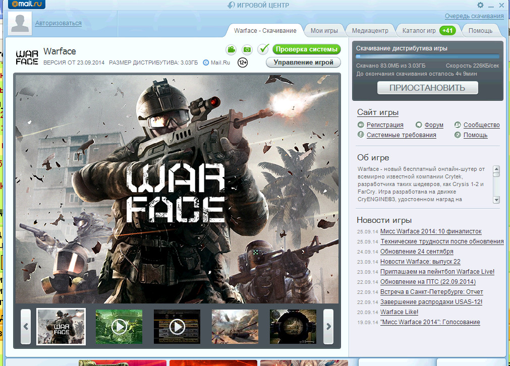Show previous thumbnails with the left arrow

(26, 326)
